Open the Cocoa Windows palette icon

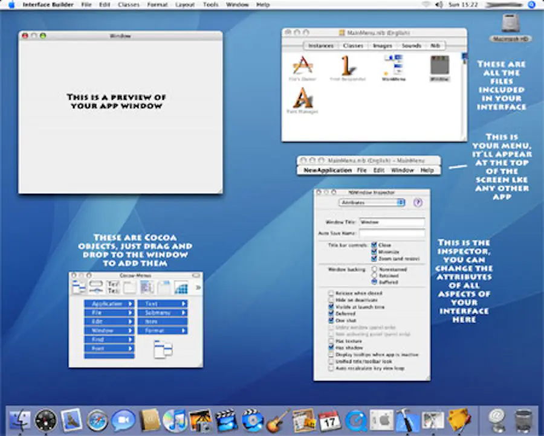[x=130, y=287]
